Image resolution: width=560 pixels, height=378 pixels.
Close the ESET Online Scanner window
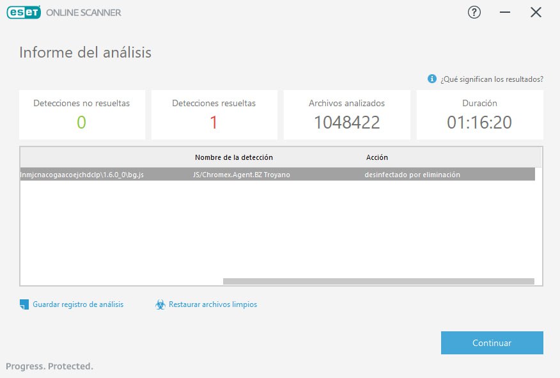point(536,13)
